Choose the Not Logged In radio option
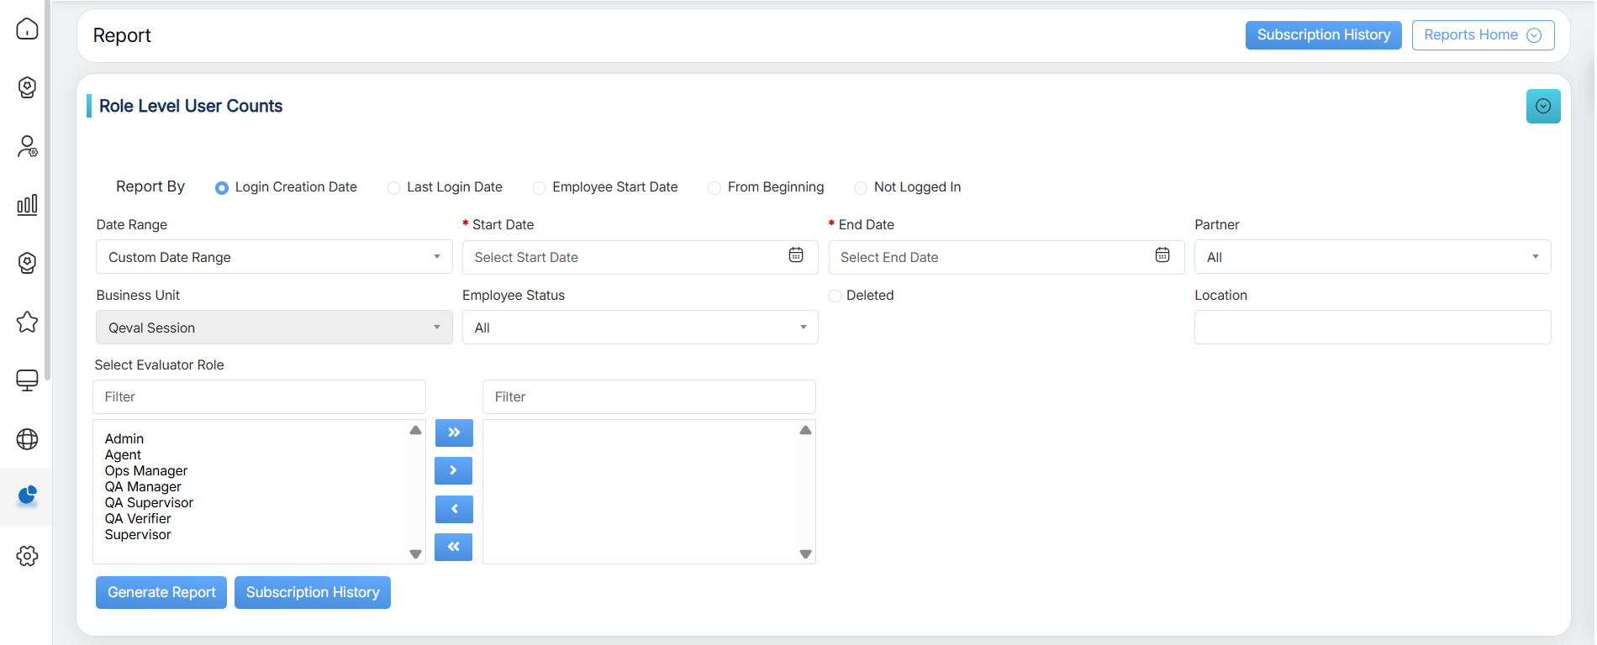 (861, 188)
